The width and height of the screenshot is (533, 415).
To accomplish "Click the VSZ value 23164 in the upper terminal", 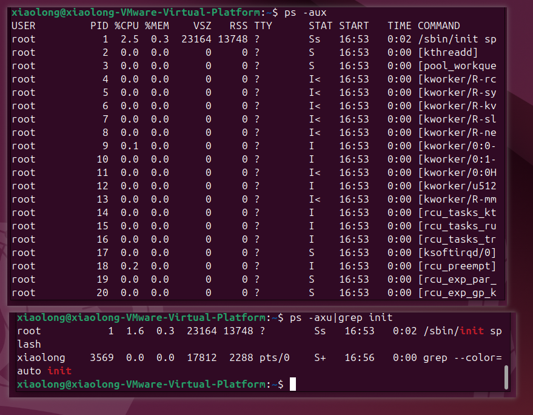I will point(196,39).
